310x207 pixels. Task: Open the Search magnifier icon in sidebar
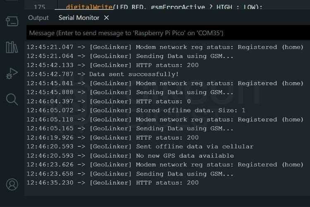12,99
